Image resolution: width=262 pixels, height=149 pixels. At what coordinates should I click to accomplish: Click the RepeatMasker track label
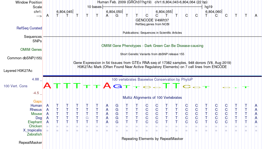point(30,142)
